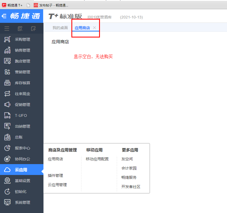Click the 促销管理 megaphone icon
This screenshot has width=227, height=213.
pyautogui.click(x=7, y=105)
